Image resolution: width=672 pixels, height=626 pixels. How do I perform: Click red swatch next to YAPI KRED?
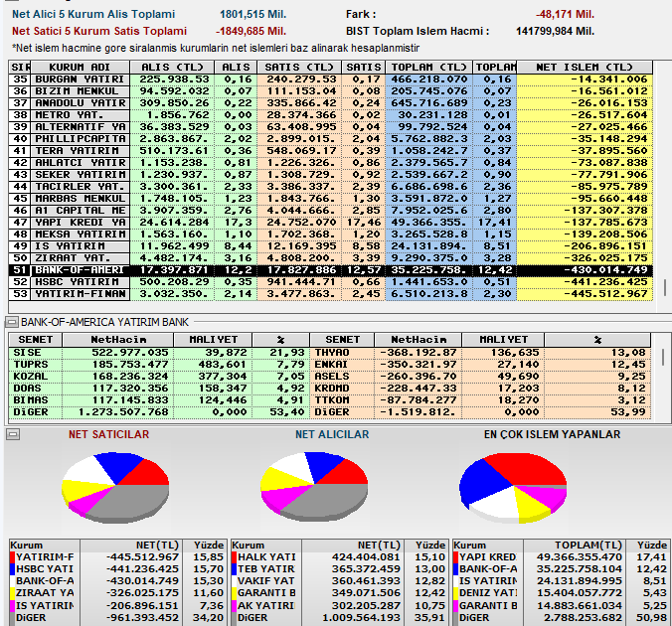[x=455, y=557]
